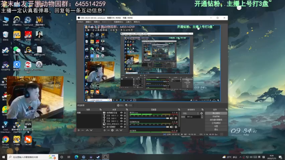This screenshot has width=285, height=160.
Task: Toggle visibility eye for 显示器捕获 source
Action: pyautogui.click(x=121, y=127)
